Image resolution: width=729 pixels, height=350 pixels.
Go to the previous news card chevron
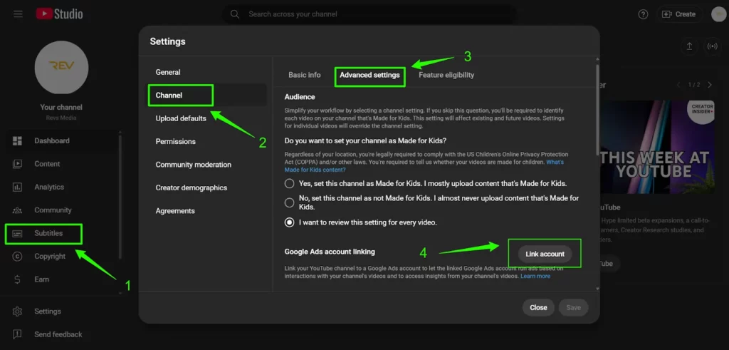(678, 85)
